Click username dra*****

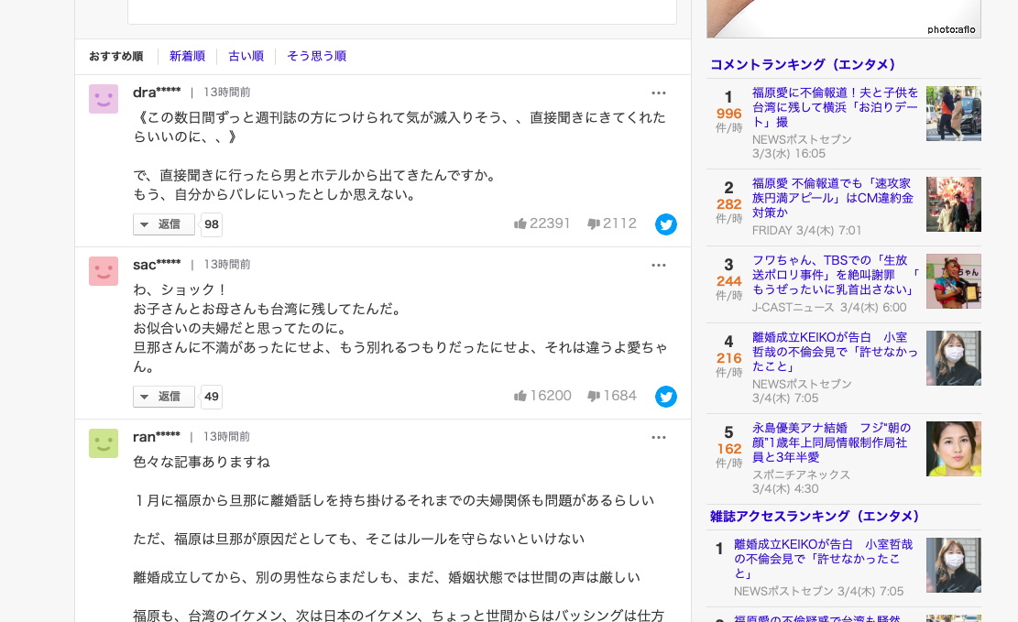coord(157,93)
